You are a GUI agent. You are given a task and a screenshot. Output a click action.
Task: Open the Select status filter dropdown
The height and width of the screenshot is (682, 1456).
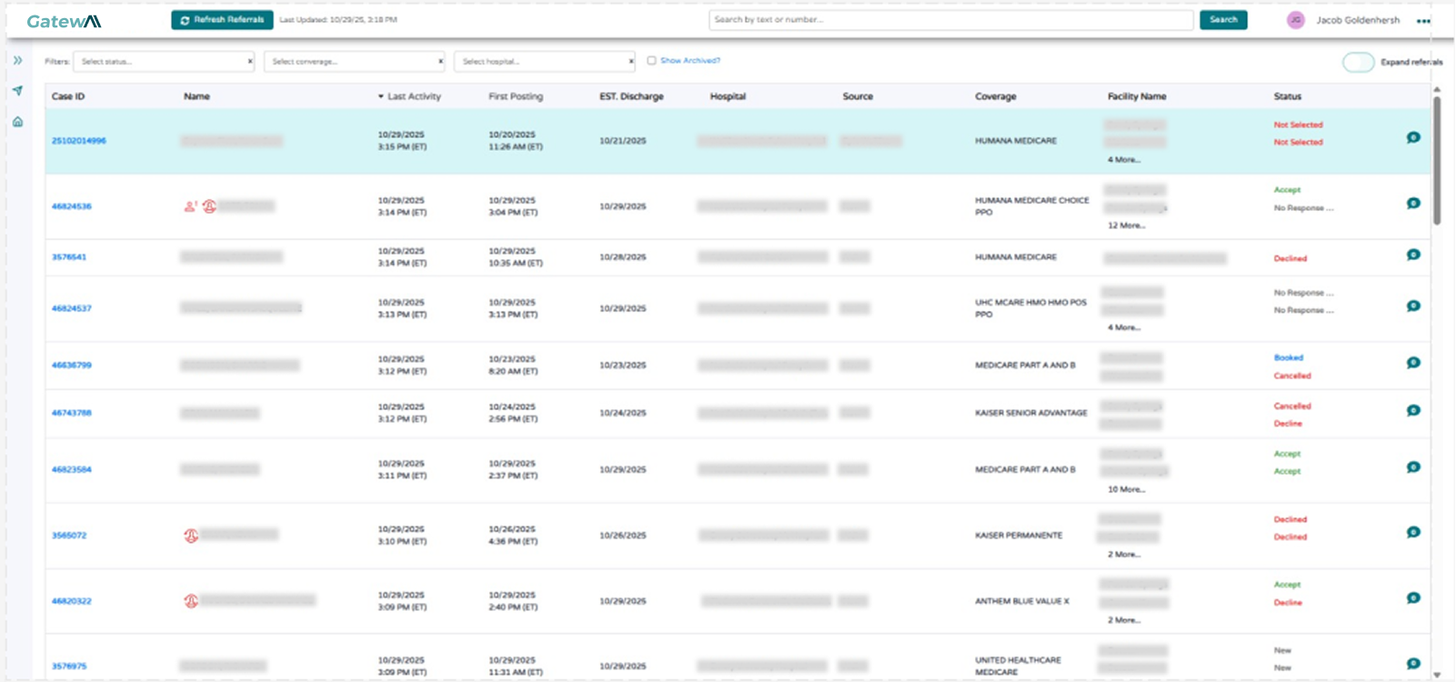(164, 62)
